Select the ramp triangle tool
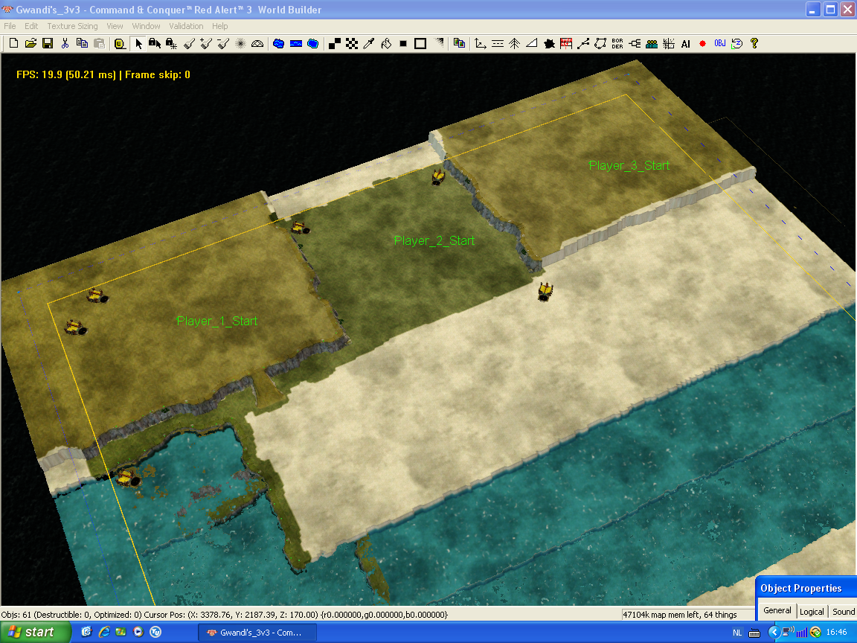Viewport: 857px width, 643px height. point(532,43)
